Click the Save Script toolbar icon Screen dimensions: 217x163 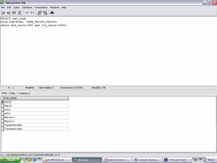click(x=45, y=13)
